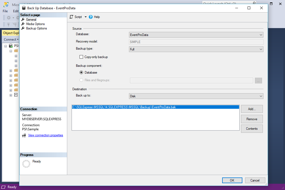Open the General page via its wrench icon

[x=23, y=20]
